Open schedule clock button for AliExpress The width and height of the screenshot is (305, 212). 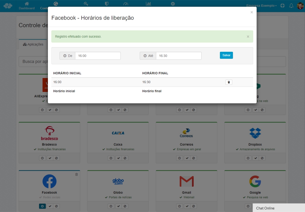42,110
